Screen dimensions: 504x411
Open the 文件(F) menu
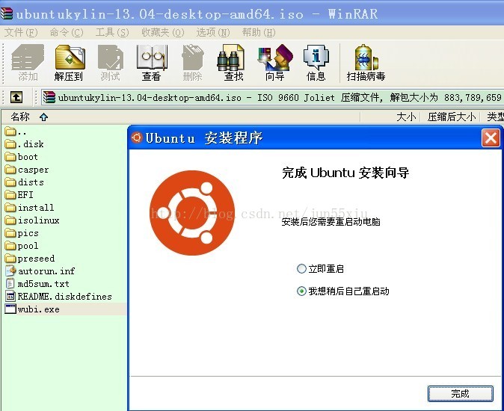[21, 32]
